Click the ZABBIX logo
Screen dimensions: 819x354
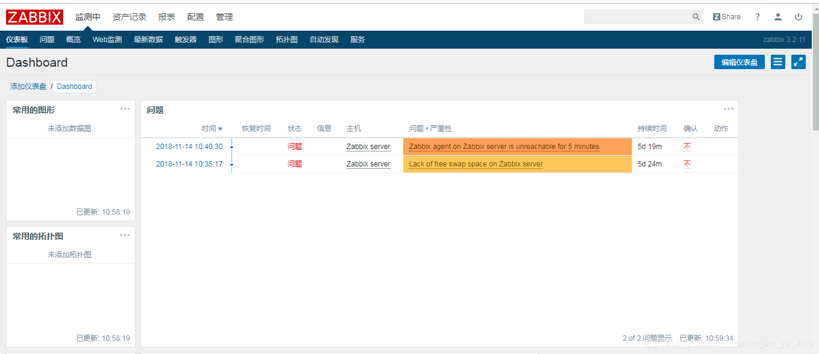[x=35, y=17]
